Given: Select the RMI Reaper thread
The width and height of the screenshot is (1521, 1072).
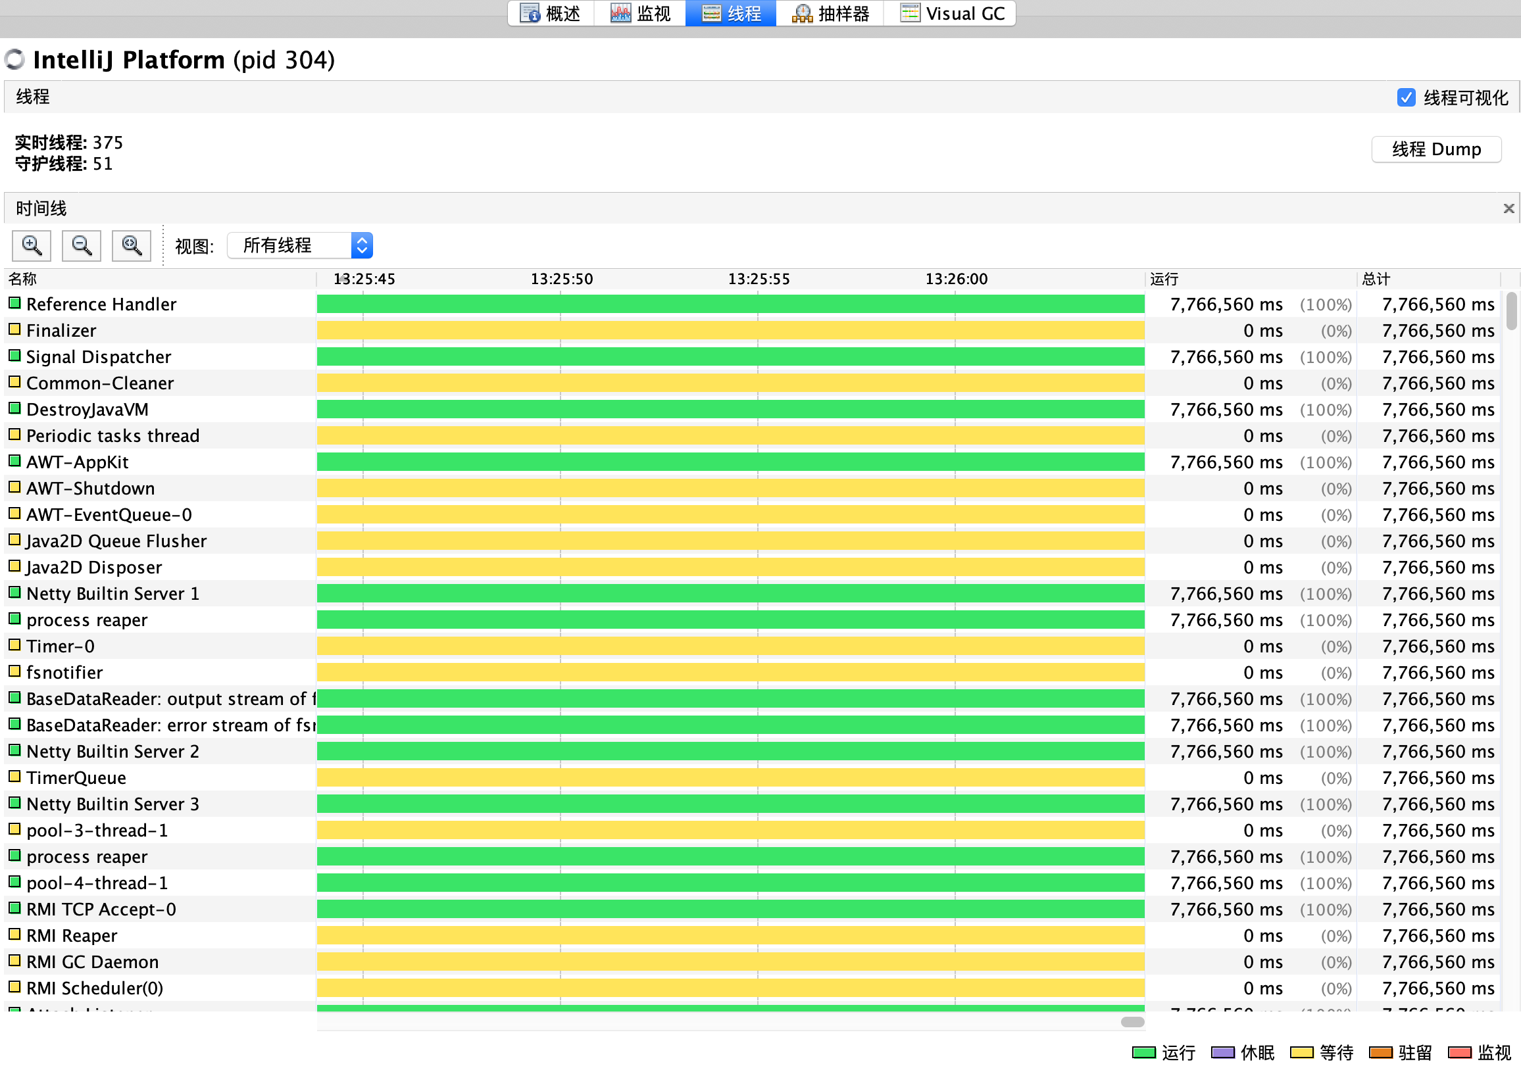Looking at the screenshot, I should pos(72,936).
